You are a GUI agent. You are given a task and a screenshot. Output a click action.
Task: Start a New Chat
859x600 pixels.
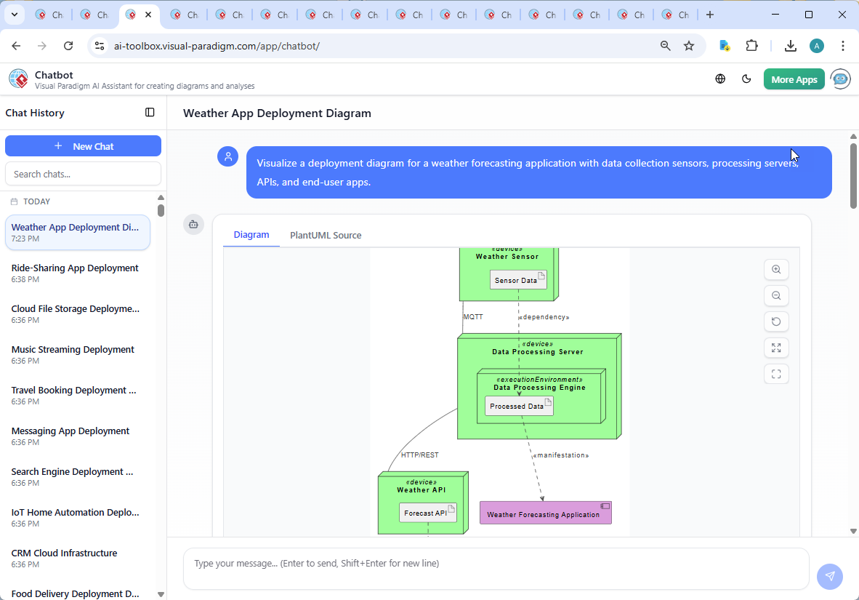(83, 145)
